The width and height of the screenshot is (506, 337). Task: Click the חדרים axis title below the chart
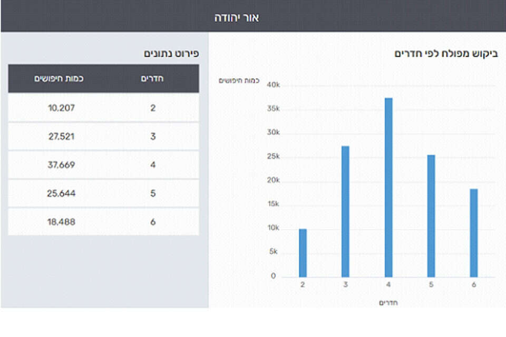[388, 303]
